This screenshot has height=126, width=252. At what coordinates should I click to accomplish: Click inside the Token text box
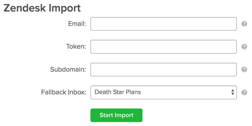pyautogui.click(x=164, y=47)
